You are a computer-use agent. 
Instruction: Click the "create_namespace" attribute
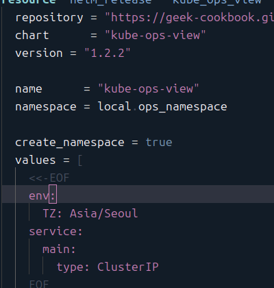tap(70, 143)
